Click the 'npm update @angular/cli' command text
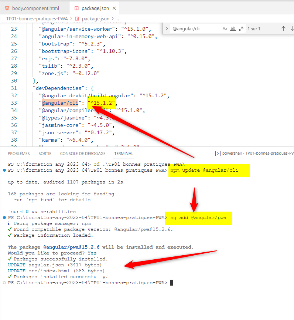 (204, 170)
